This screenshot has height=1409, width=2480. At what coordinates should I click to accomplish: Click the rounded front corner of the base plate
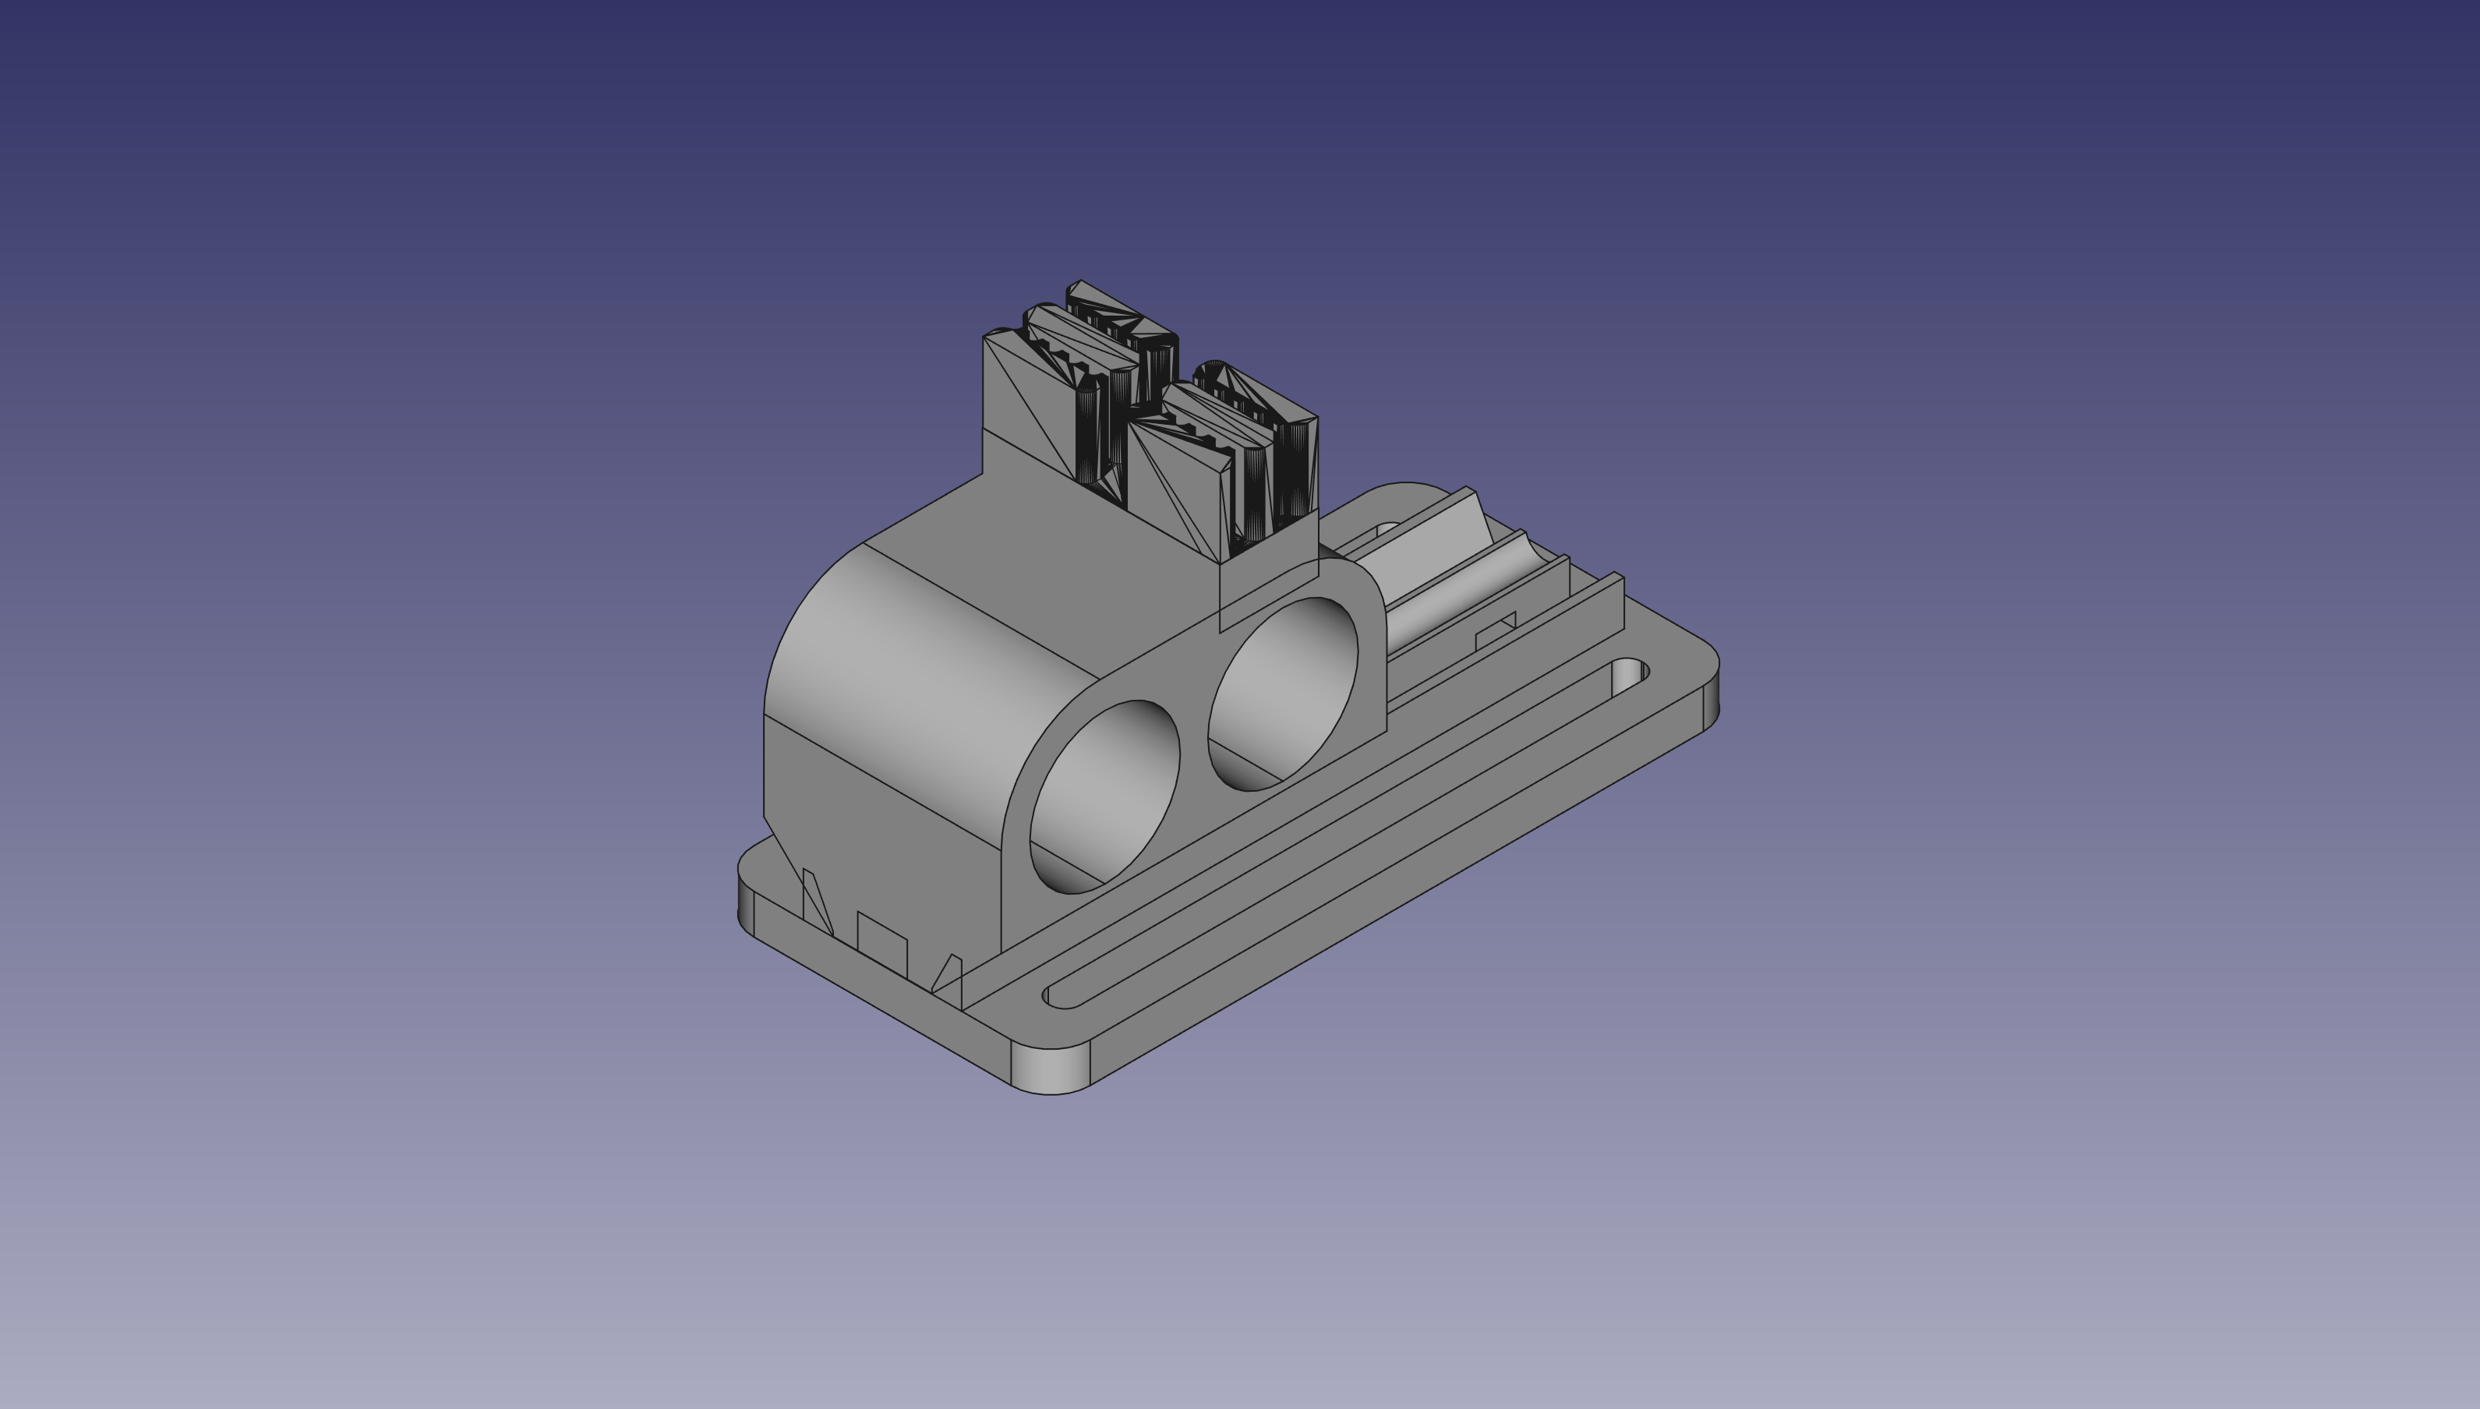coord(1052,1070)
